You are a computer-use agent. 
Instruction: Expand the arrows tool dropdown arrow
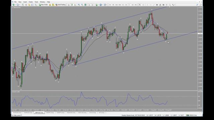coord(175,5)
